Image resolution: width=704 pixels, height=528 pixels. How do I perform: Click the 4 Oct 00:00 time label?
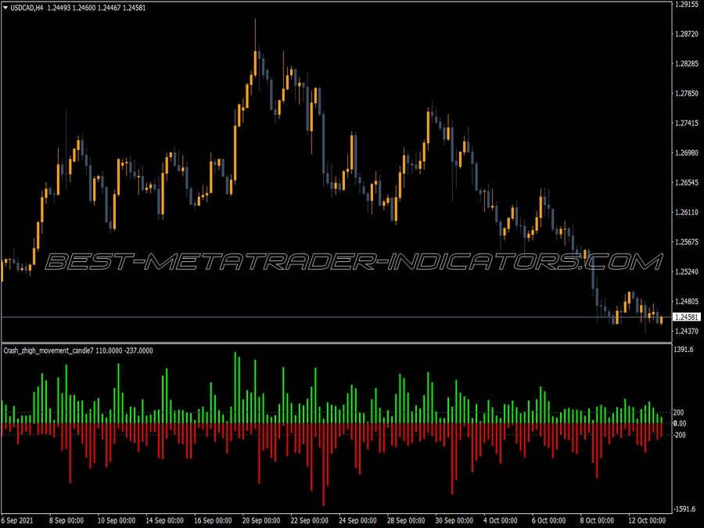tap(501, 520)
